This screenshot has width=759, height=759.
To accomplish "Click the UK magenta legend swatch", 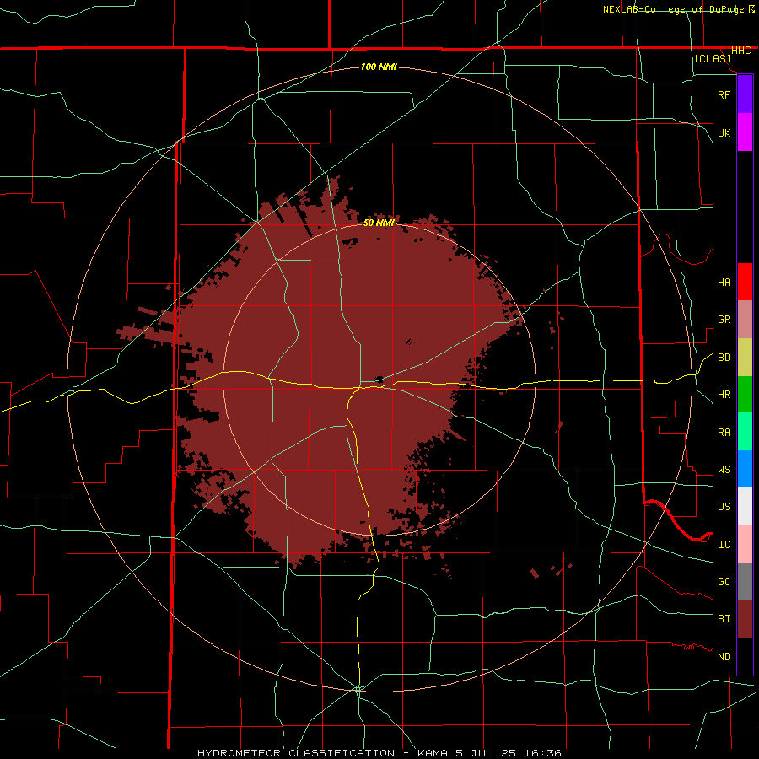I will tap(745, 132).
